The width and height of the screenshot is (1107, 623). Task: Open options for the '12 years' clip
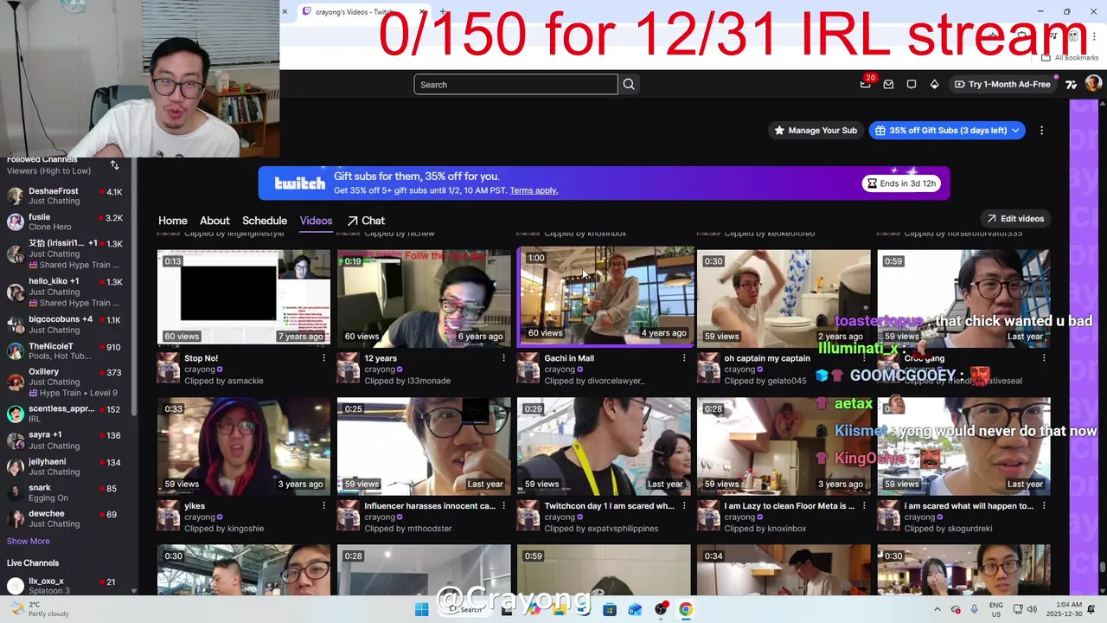point(503,358)
